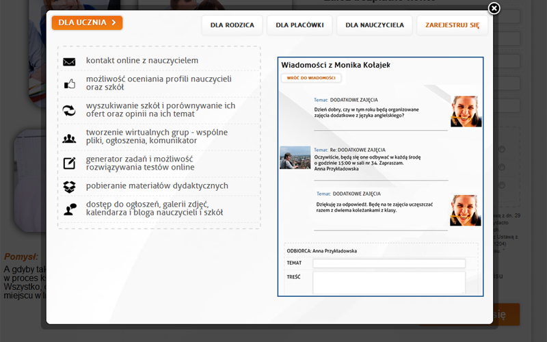Click the refresh arrows icon for wyszukiwanie szkół
Image resolution: width=547 pixels, height=342 pixels.
69,110
